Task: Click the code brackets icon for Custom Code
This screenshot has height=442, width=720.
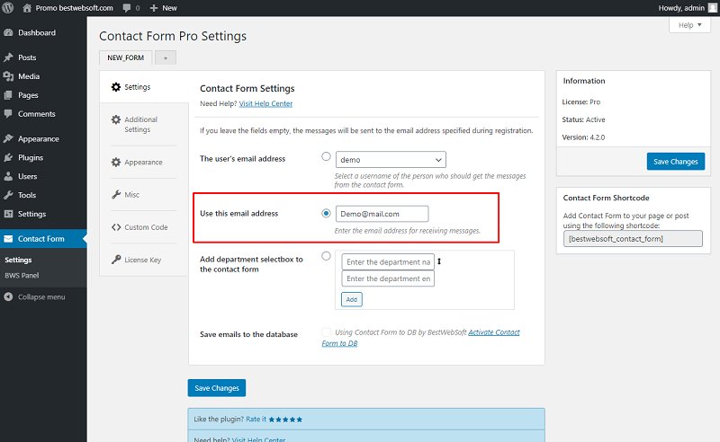Action: tap(116, 227)
